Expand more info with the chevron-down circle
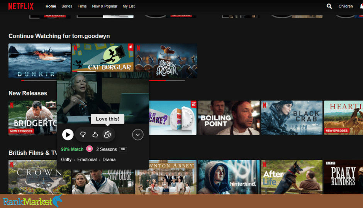363x208 pixels. 138,134
